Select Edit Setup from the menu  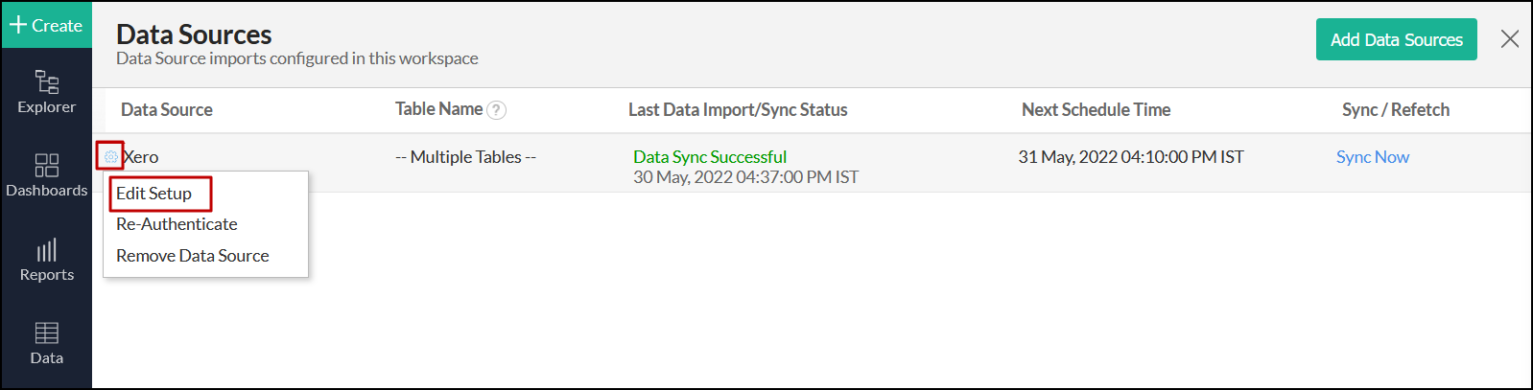pyautogui.click(x=154, y=194)
